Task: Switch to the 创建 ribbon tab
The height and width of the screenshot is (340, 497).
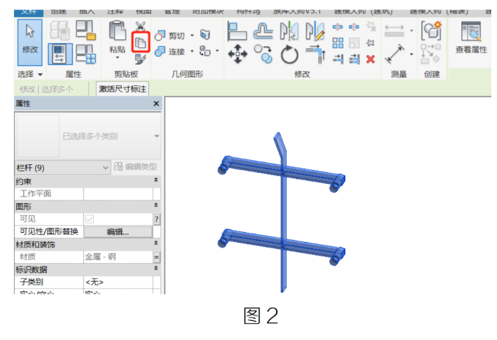Action: 59,12
